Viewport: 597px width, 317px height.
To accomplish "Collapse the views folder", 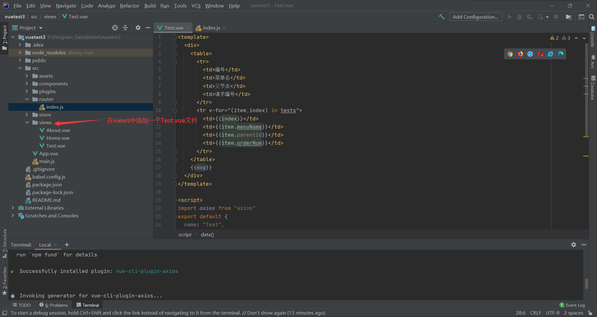I will 27,122.
